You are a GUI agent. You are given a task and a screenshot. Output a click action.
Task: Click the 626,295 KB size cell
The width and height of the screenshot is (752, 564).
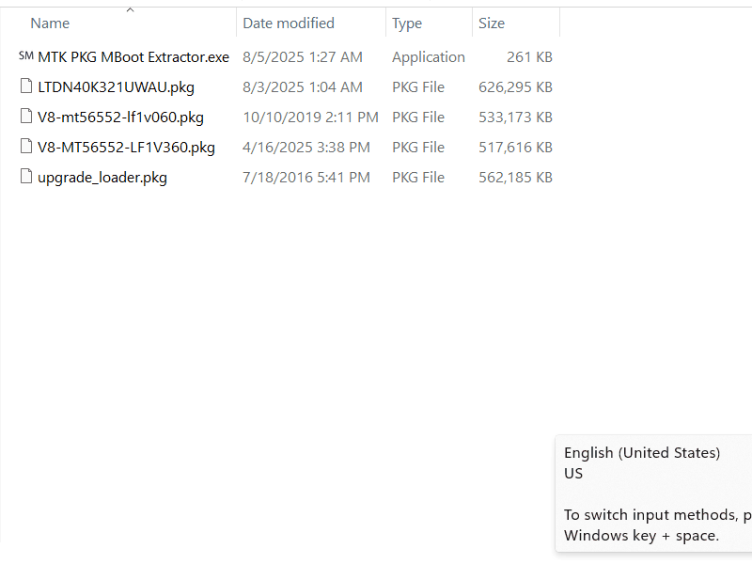515,87
